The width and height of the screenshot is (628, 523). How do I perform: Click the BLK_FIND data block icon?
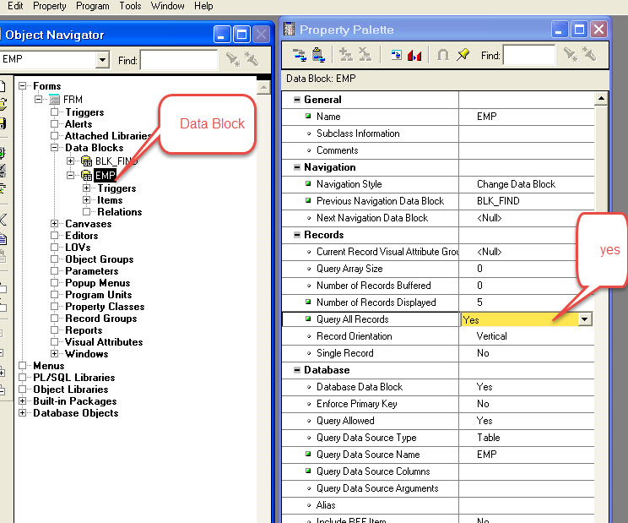[86, 161]
